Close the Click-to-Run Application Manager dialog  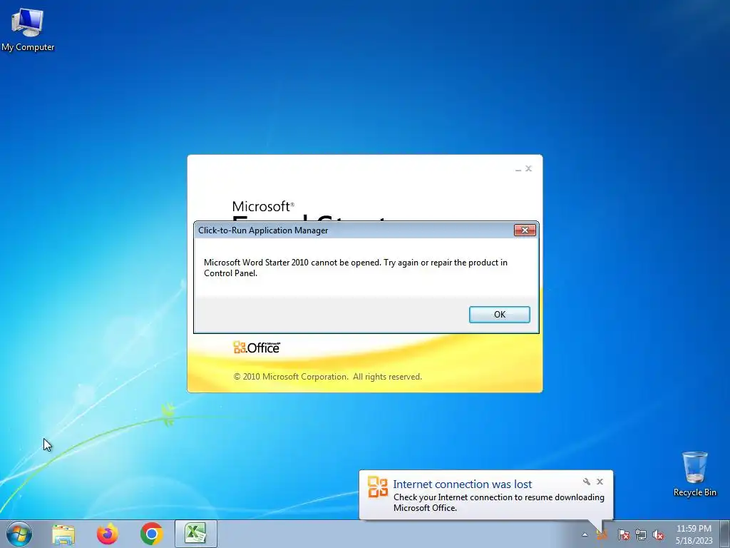click(x=525, y=230)
